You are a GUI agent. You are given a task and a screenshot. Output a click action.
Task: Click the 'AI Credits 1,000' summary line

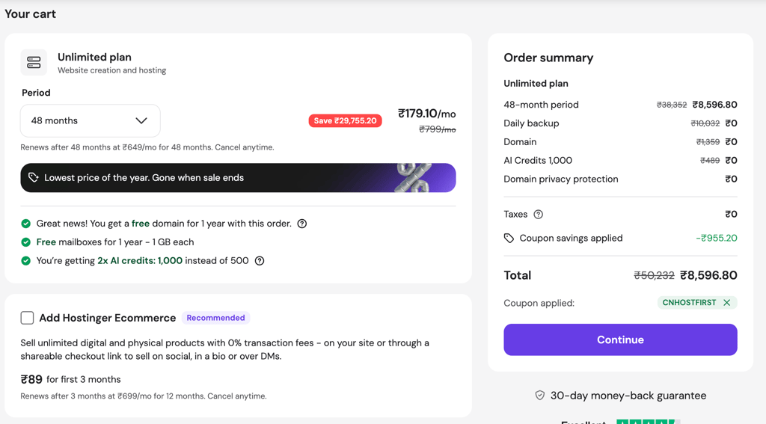point(620,161)
